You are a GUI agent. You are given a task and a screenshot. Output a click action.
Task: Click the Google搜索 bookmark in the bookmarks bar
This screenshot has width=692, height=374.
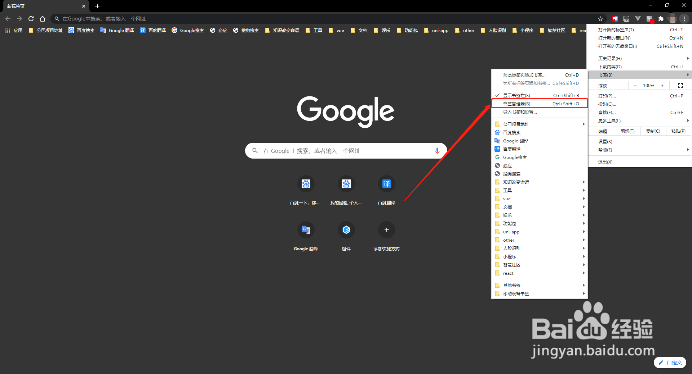[x=188, y=31]
